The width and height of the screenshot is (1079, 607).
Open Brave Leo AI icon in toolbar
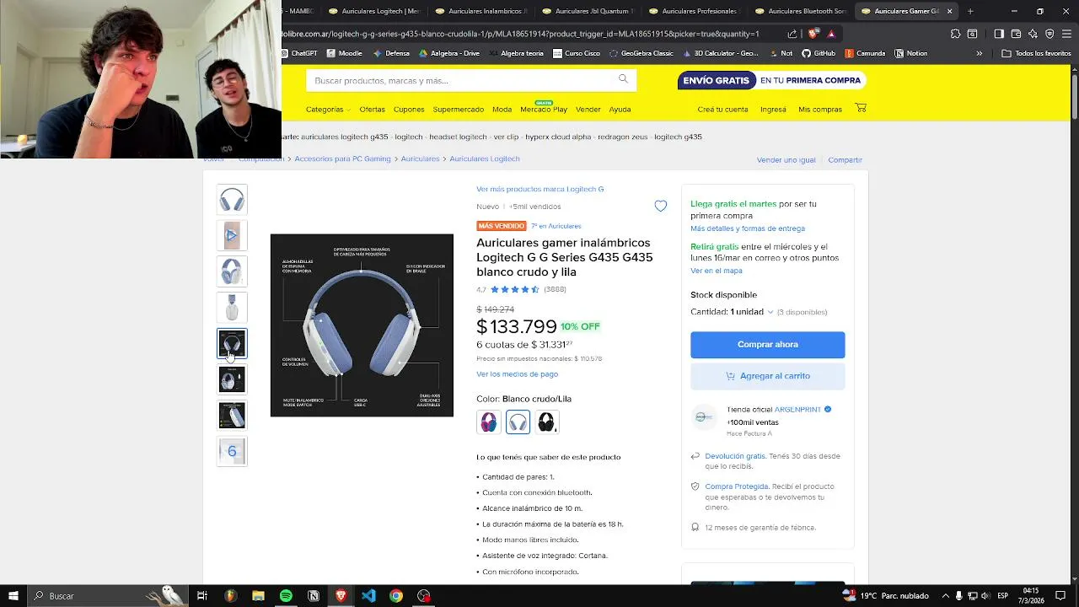[1033, 34]
